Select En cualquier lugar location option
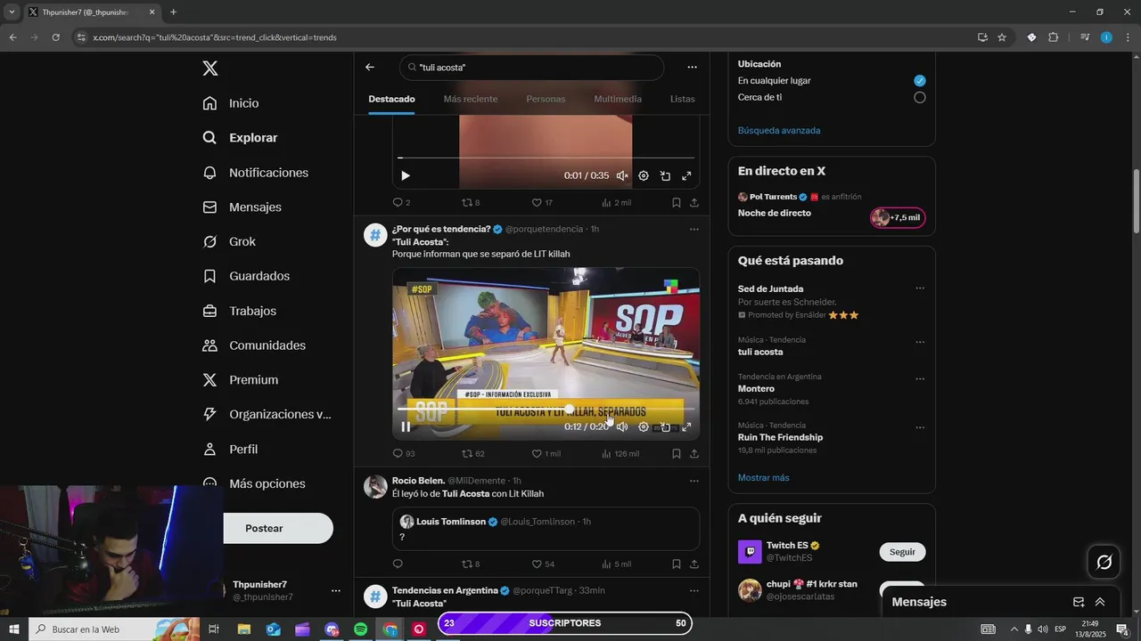 (x=920, y=81)
